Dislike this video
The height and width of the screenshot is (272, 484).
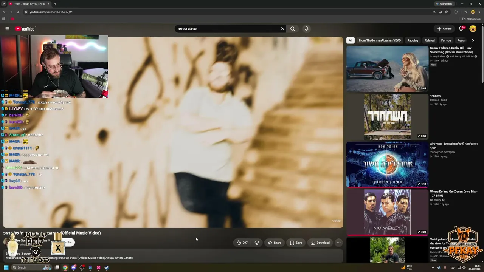pos(257,243)
